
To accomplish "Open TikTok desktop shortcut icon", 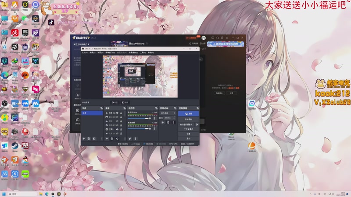I will (51, 22).
